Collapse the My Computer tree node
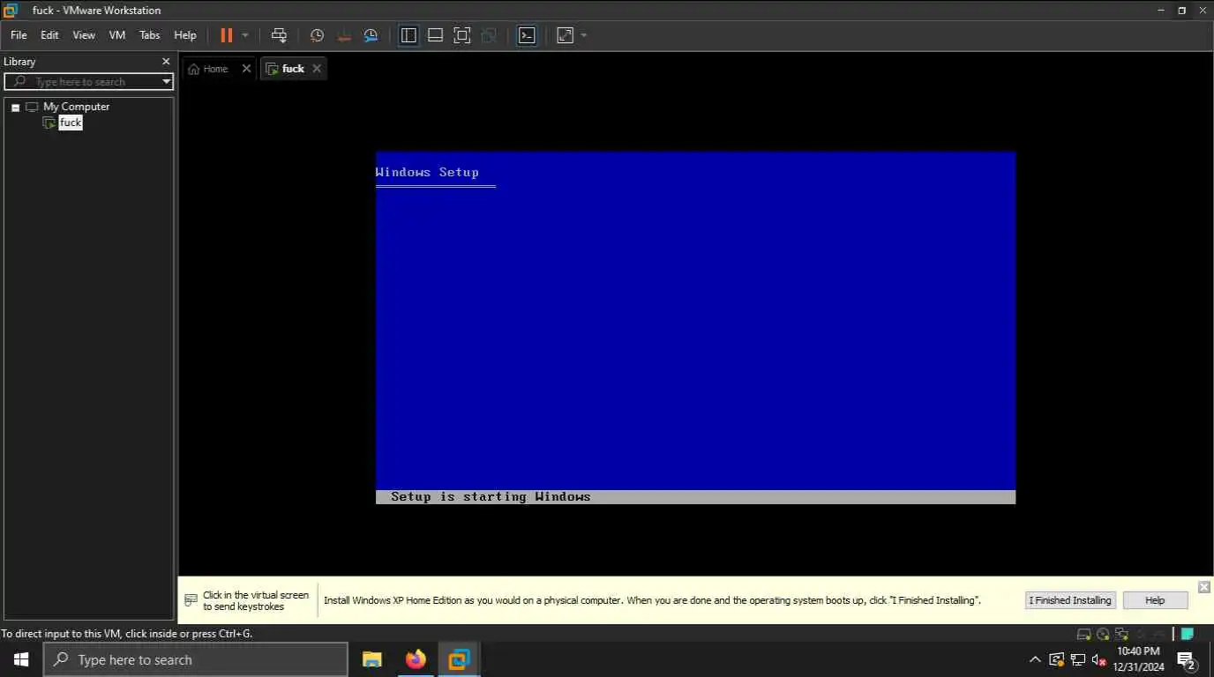 tap(15, 108)
